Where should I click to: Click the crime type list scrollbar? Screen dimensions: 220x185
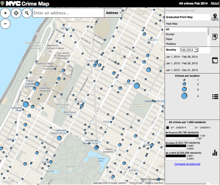pyautogui.click(x=208, y=32)
